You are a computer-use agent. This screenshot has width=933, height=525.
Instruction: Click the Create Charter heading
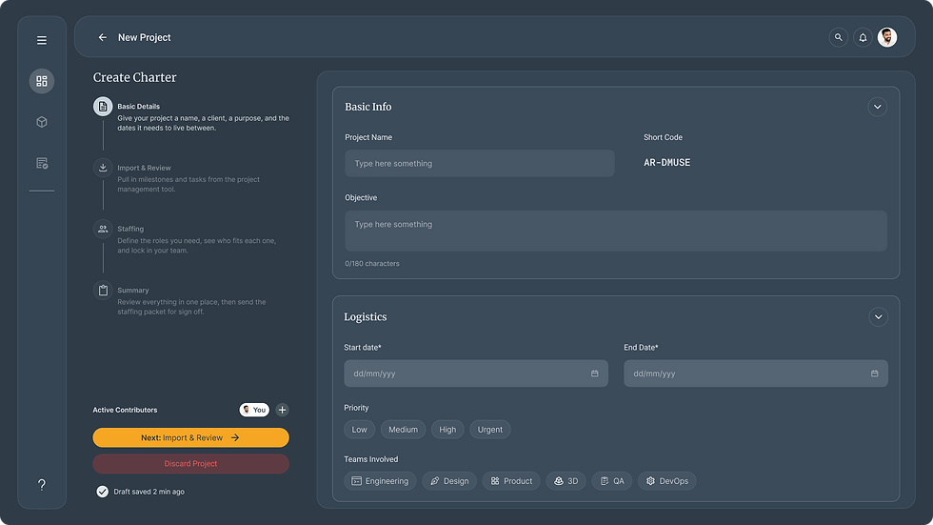click(x=134, y=77)
